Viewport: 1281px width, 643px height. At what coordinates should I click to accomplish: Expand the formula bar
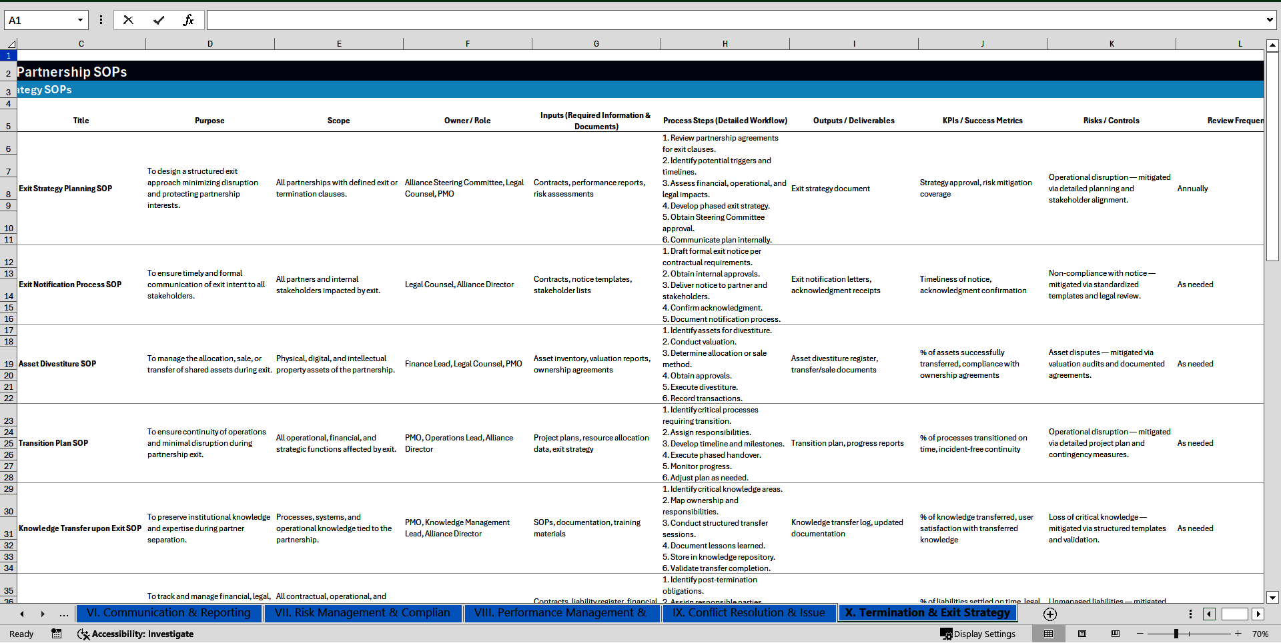coord(1269,20)
